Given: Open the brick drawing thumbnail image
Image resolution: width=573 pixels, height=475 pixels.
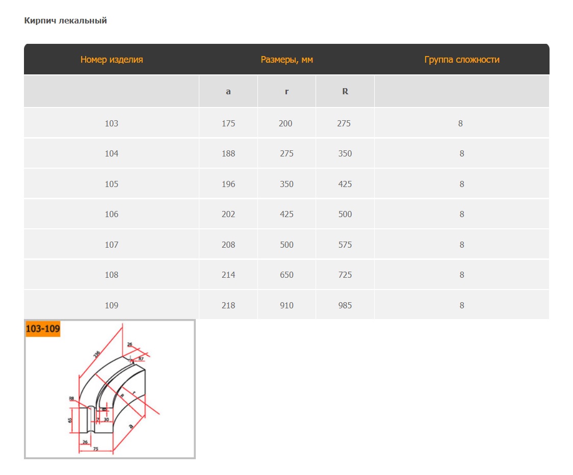Looking at the screenshot, I should click(110, 389).
